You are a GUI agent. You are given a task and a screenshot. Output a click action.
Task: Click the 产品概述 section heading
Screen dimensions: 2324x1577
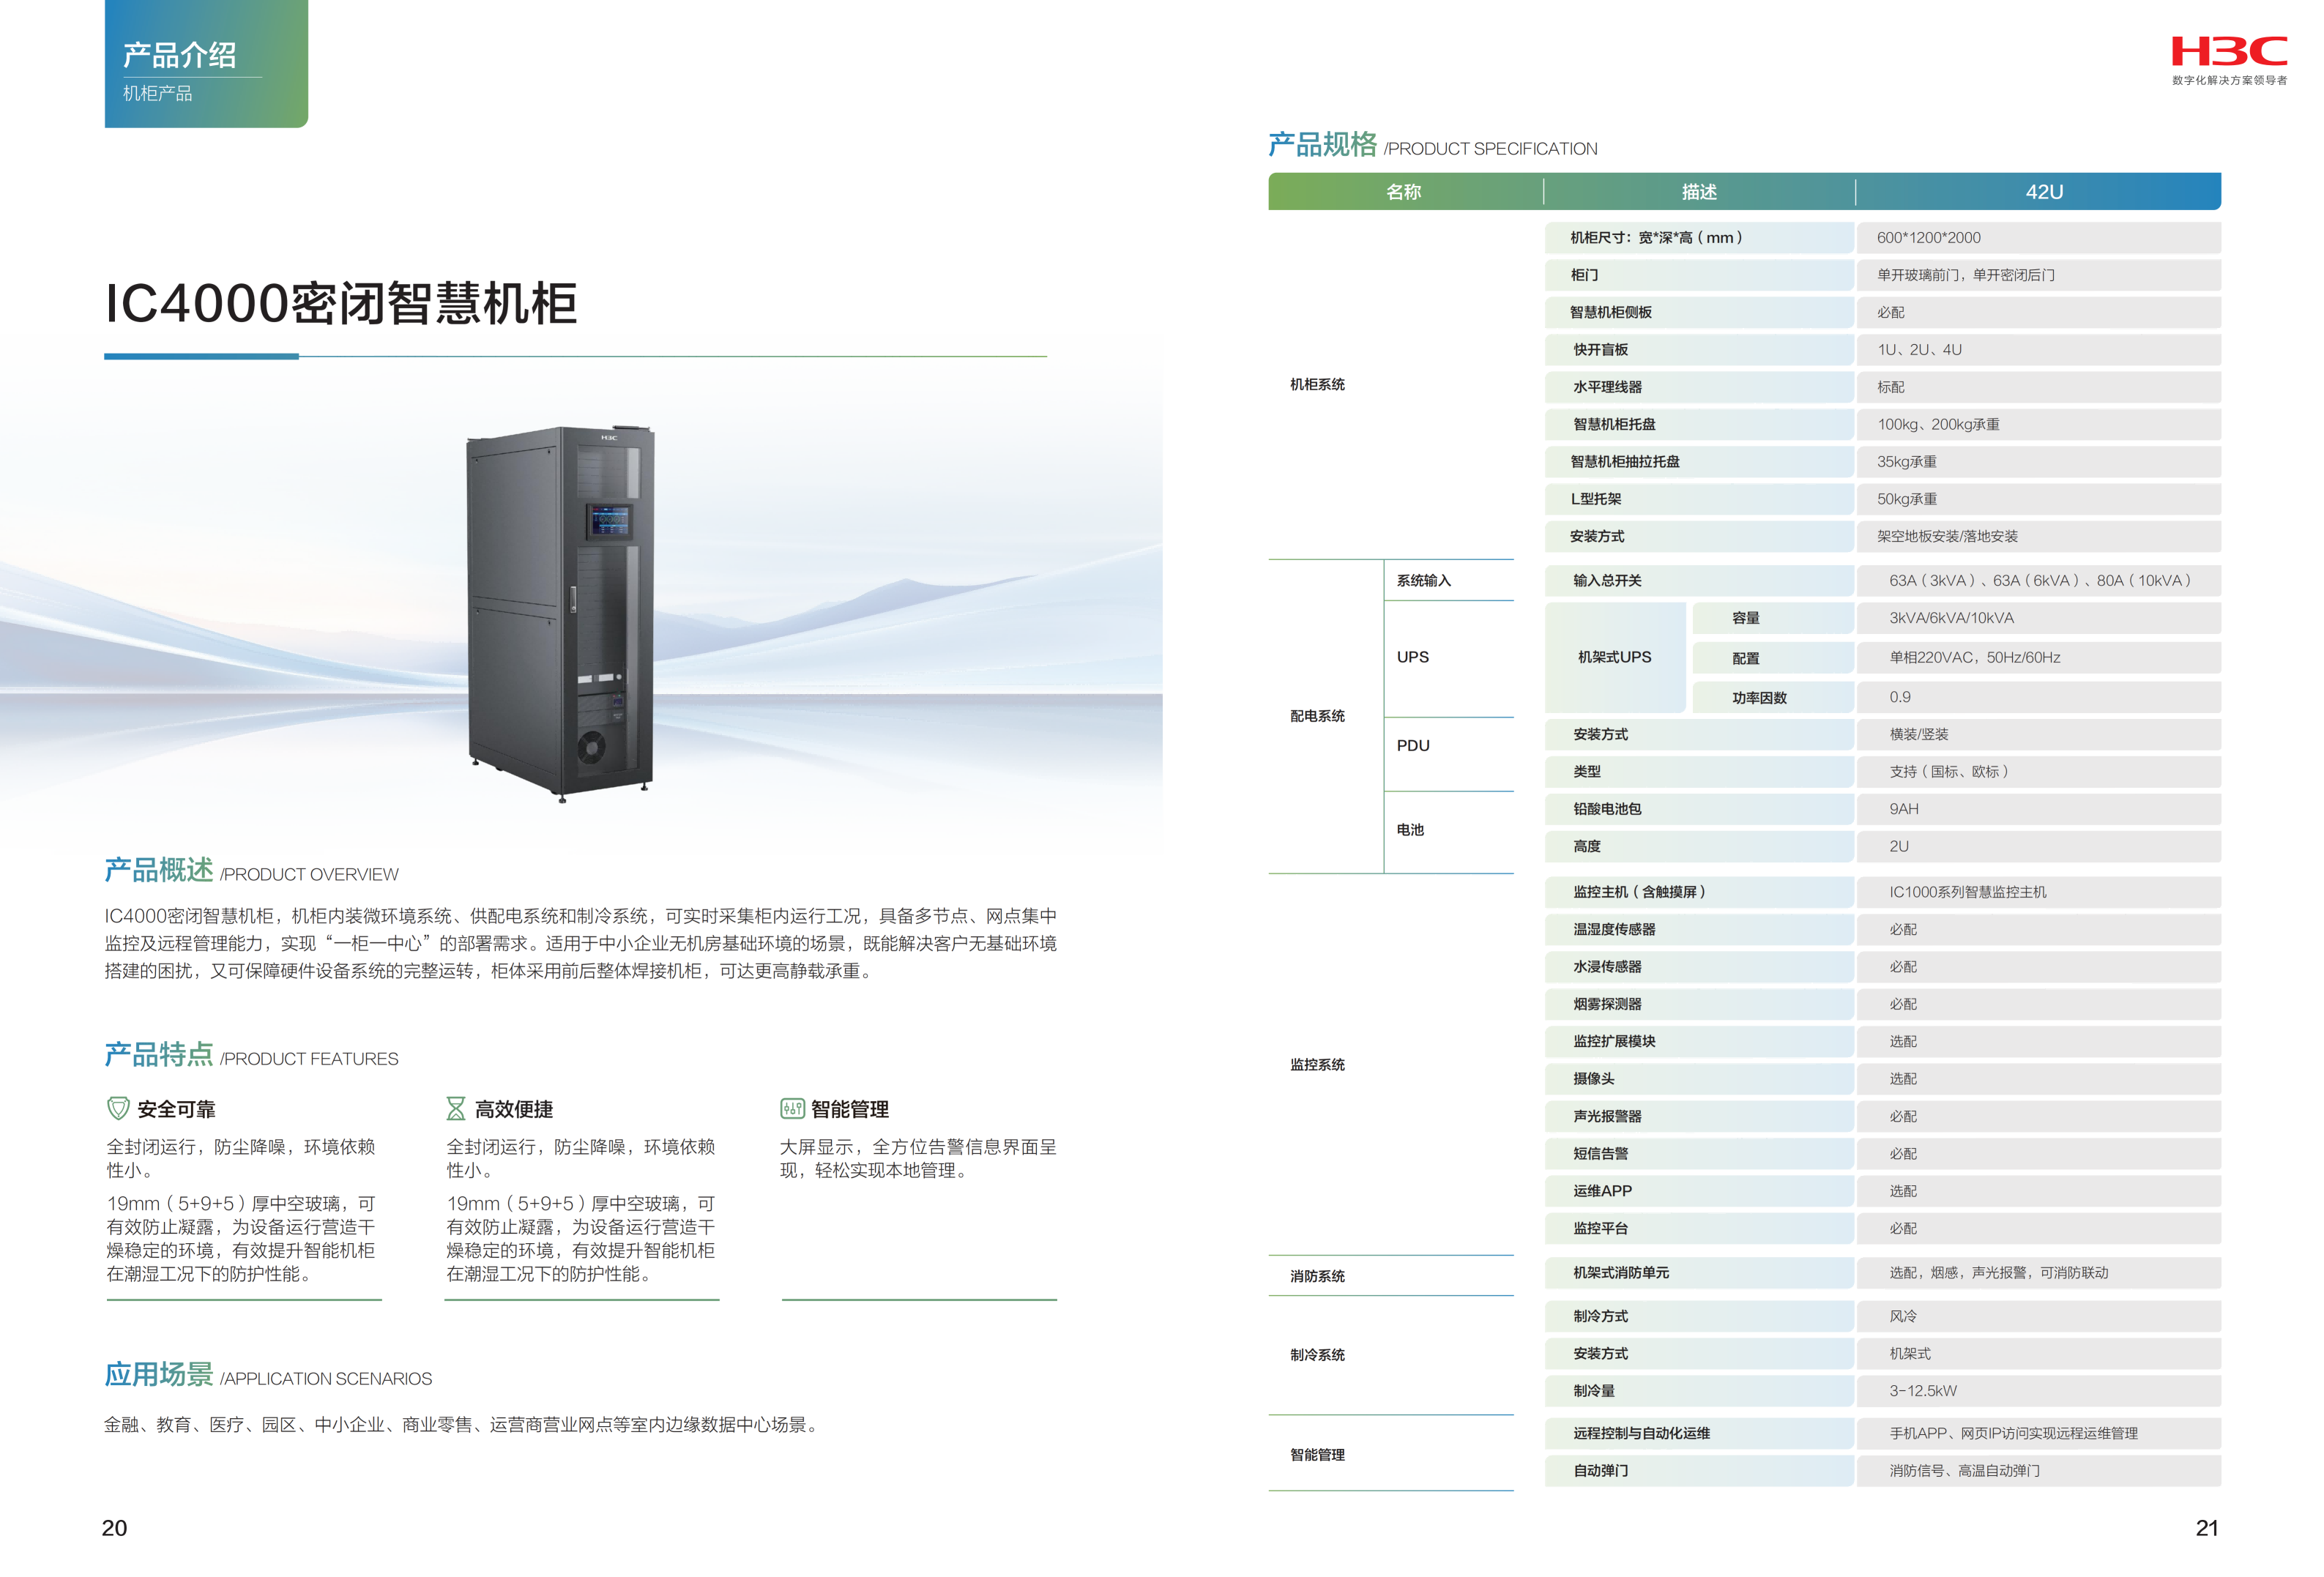159,870
